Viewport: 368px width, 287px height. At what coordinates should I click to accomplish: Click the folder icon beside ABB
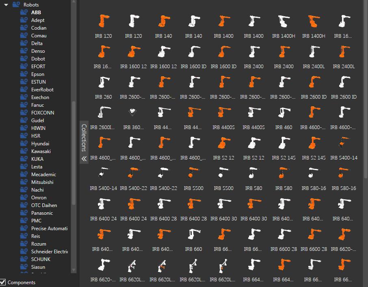coord(24,12)
